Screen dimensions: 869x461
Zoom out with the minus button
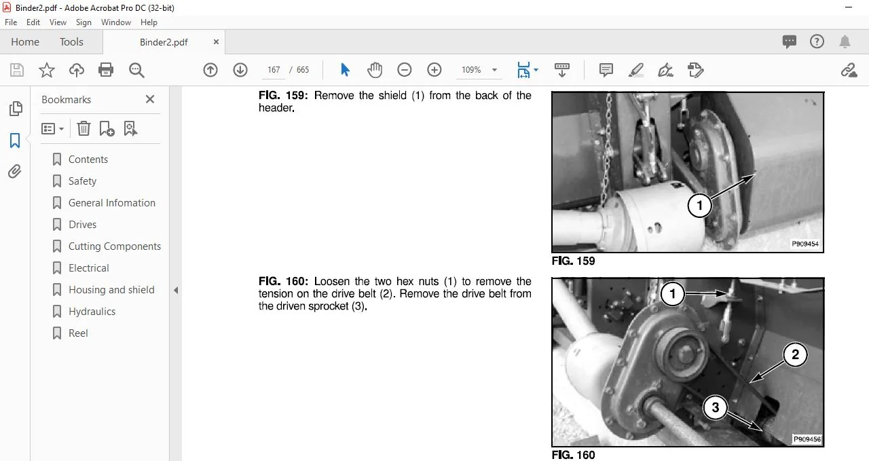click(405, 70)
